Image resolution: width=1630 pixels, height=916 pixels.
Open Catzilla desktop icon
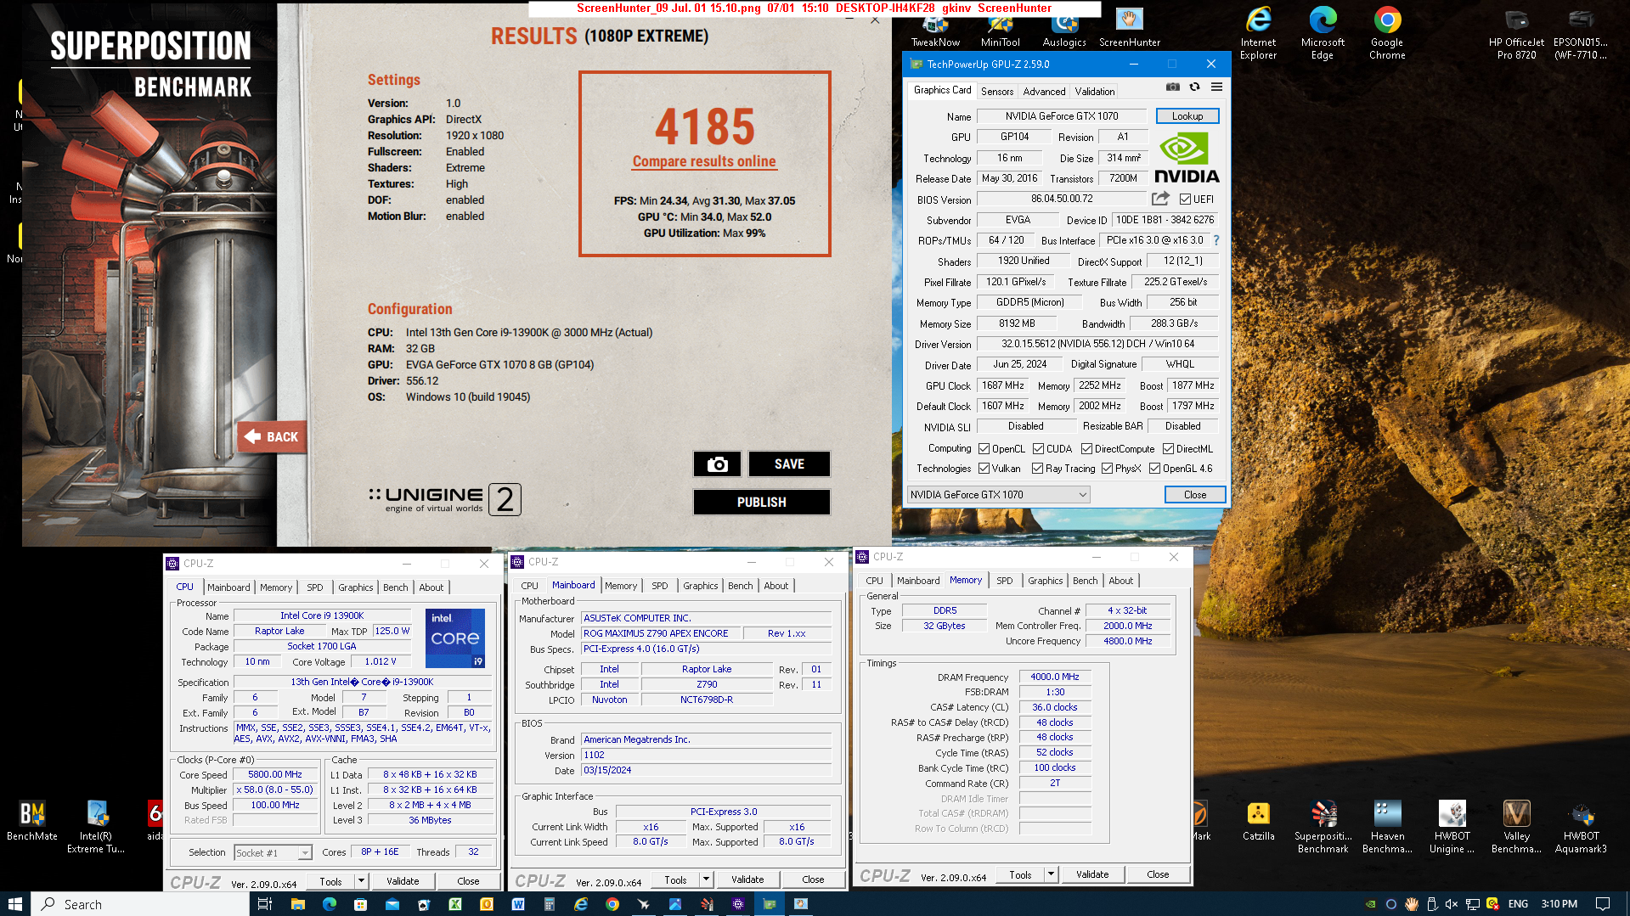(1258, 822)
